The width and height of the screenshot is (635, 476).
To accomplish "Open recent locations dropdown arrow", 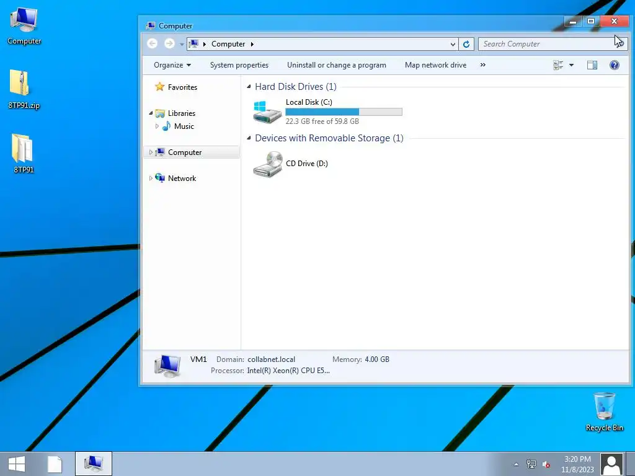I will [x=182, y=44].
